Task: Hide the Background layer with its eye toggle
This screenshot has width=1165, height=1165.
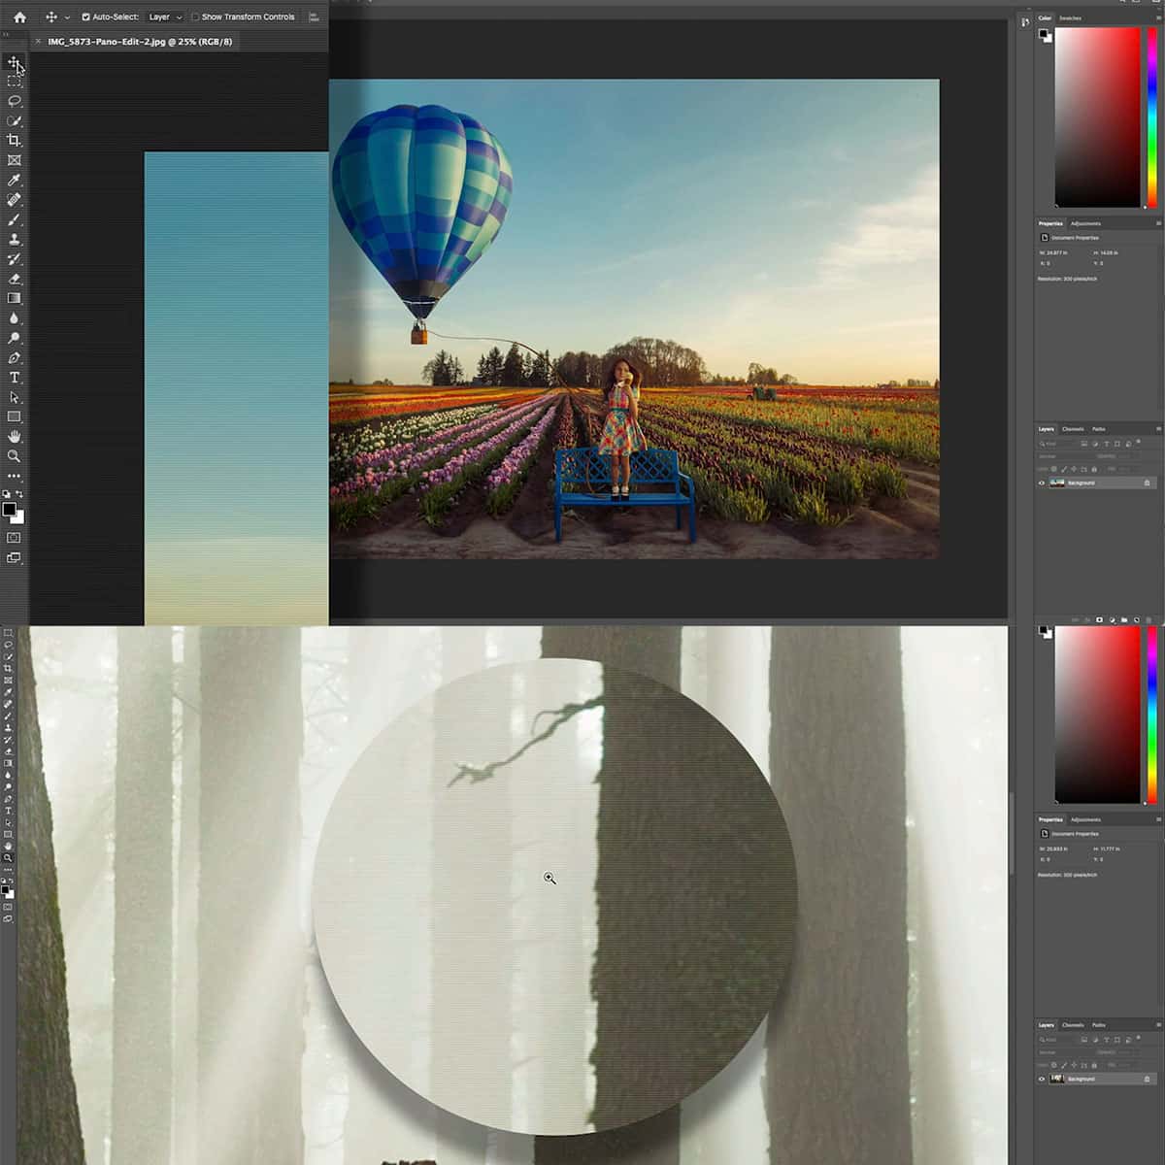Action: [1041, 483]
